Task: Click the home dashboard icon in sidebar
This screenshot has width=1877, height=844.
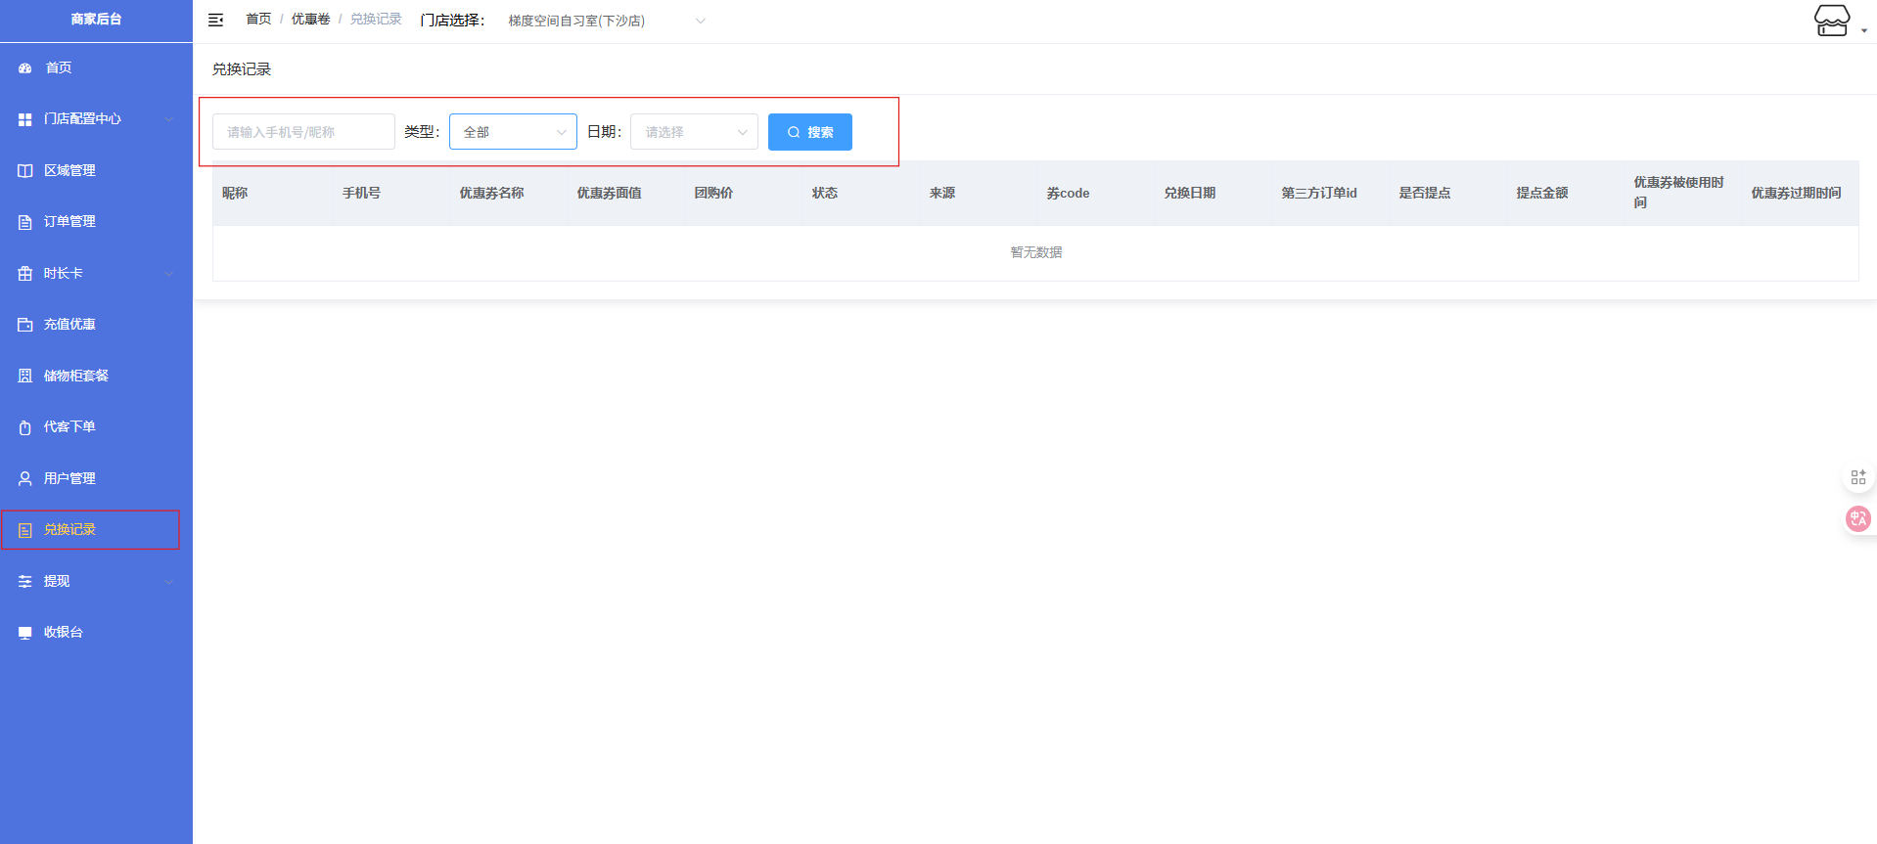Action: click(25, 68)
